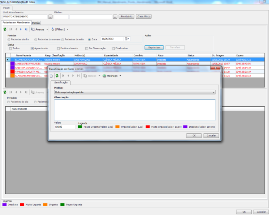Expand main Anexos dropdown arrow
Image resolution: width=269 pixels, height=215 pixels.
[47, 29]
